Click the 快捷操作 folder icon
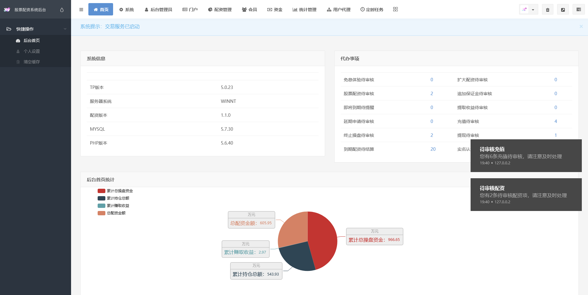 coord(9,29)
